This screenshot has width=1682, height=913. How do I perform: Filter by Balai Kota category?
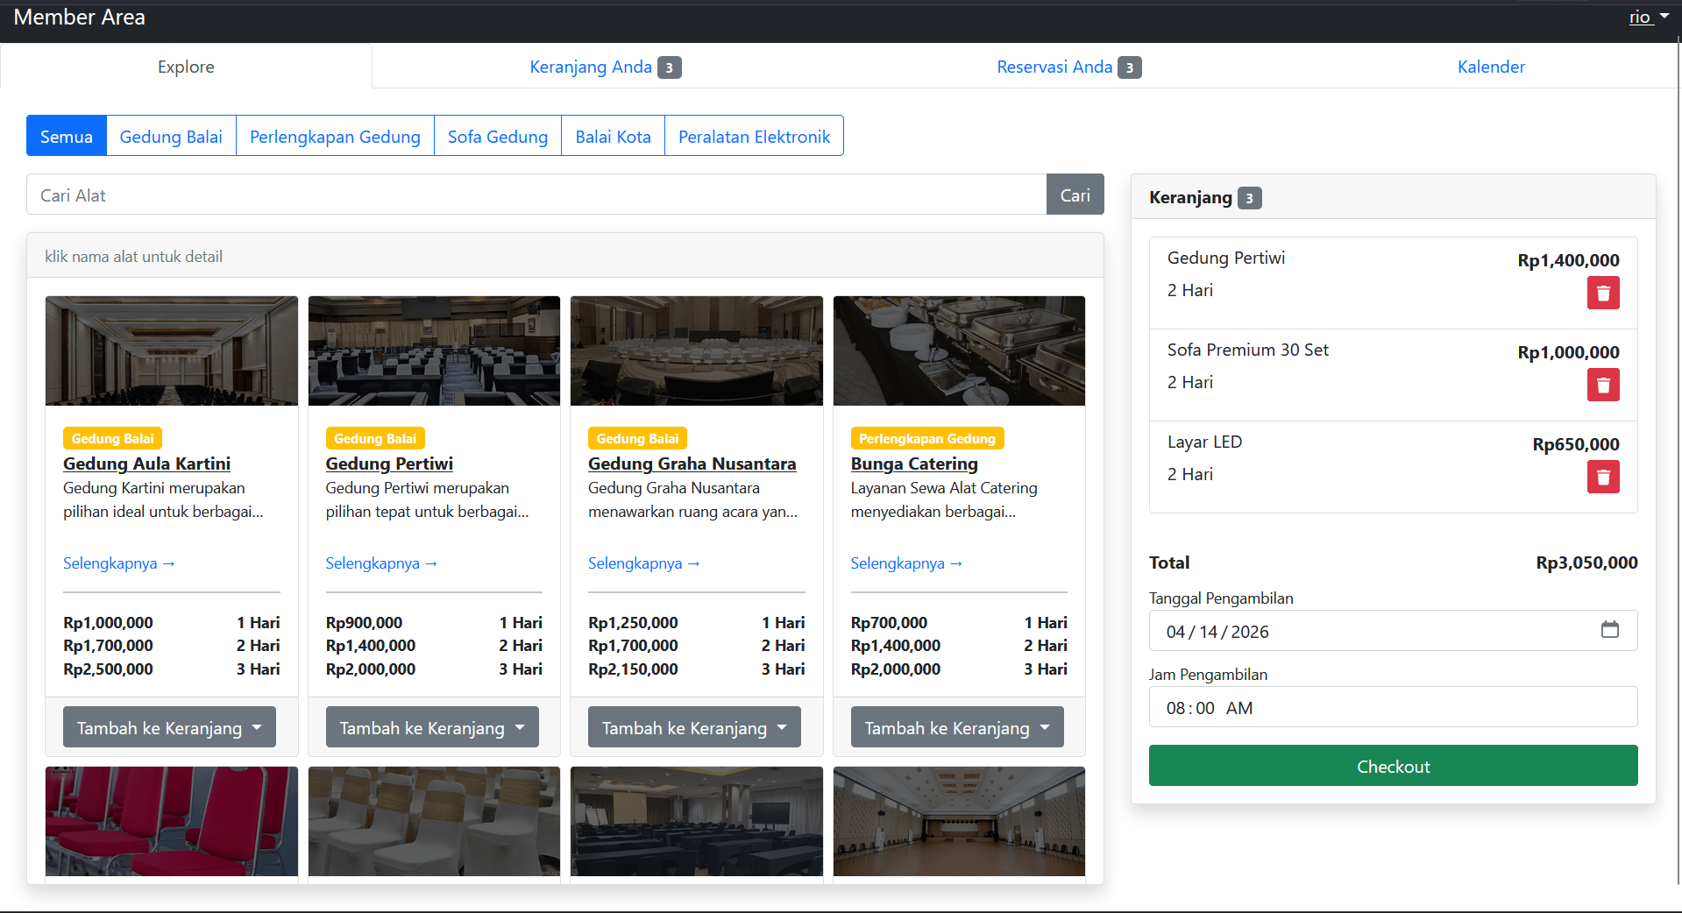(613, 136)
